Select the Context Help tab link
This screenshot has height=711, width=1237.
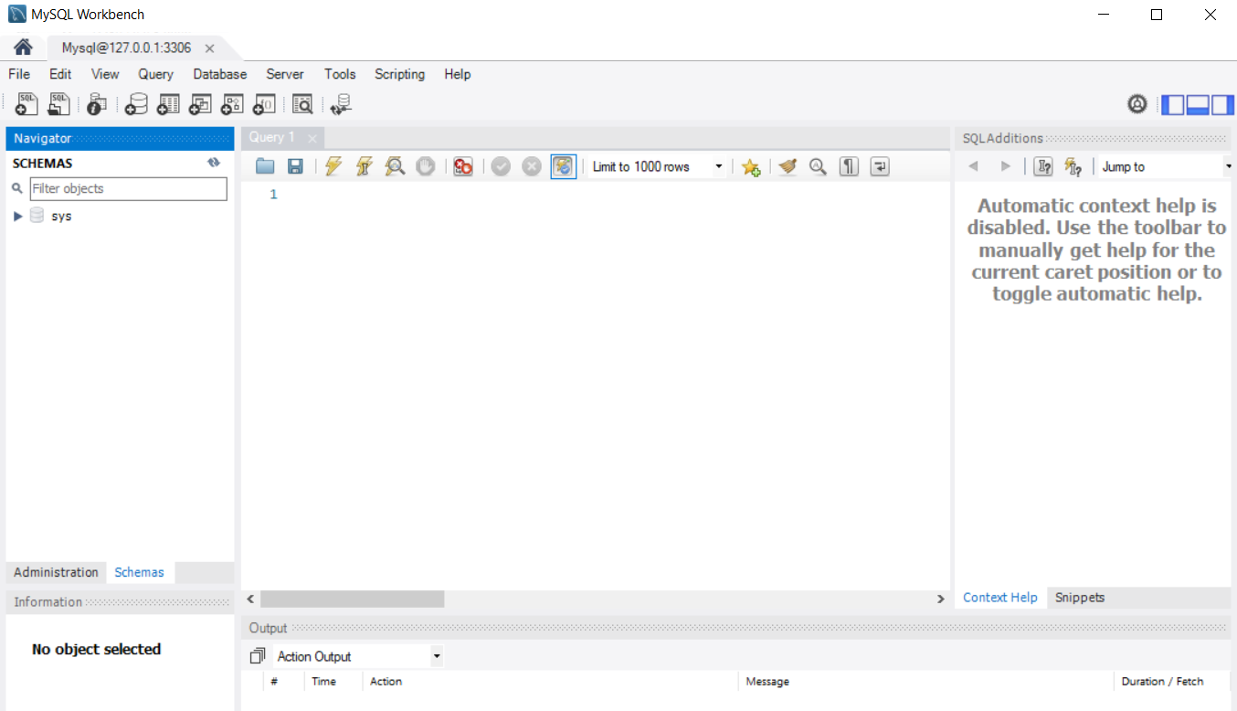999,597
